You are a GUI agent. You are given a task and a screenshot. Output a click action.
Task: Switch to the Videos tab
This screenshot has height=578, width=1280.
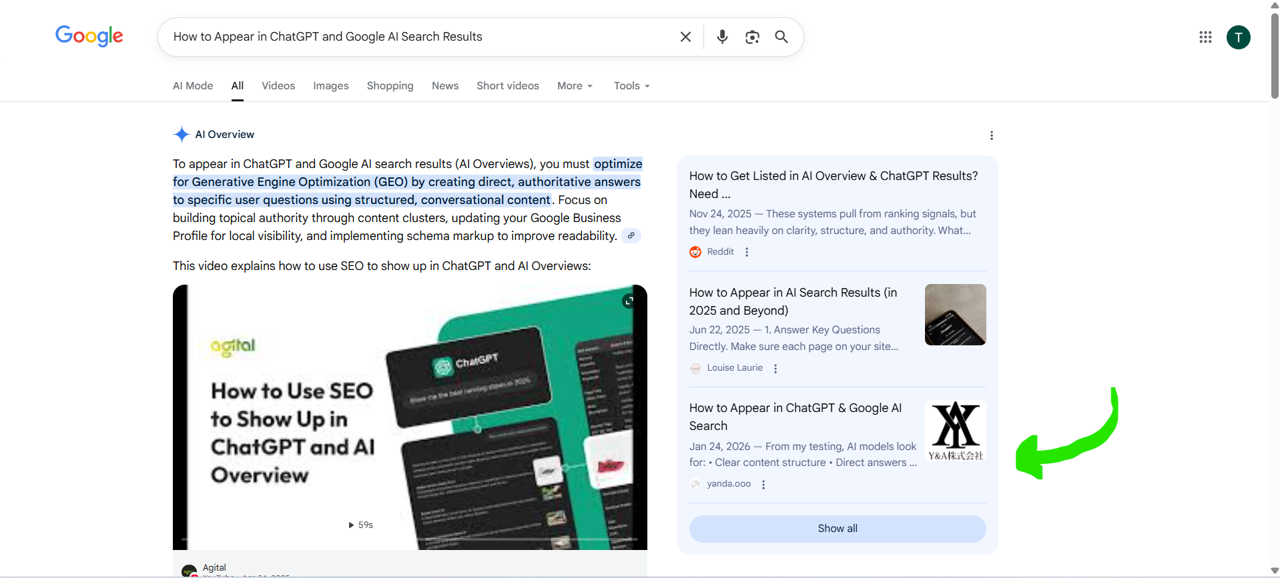click(278, 86)
